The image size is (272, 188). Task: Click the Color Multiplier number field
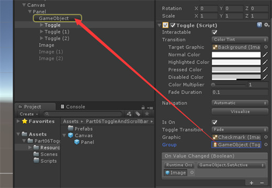[258, 85]
